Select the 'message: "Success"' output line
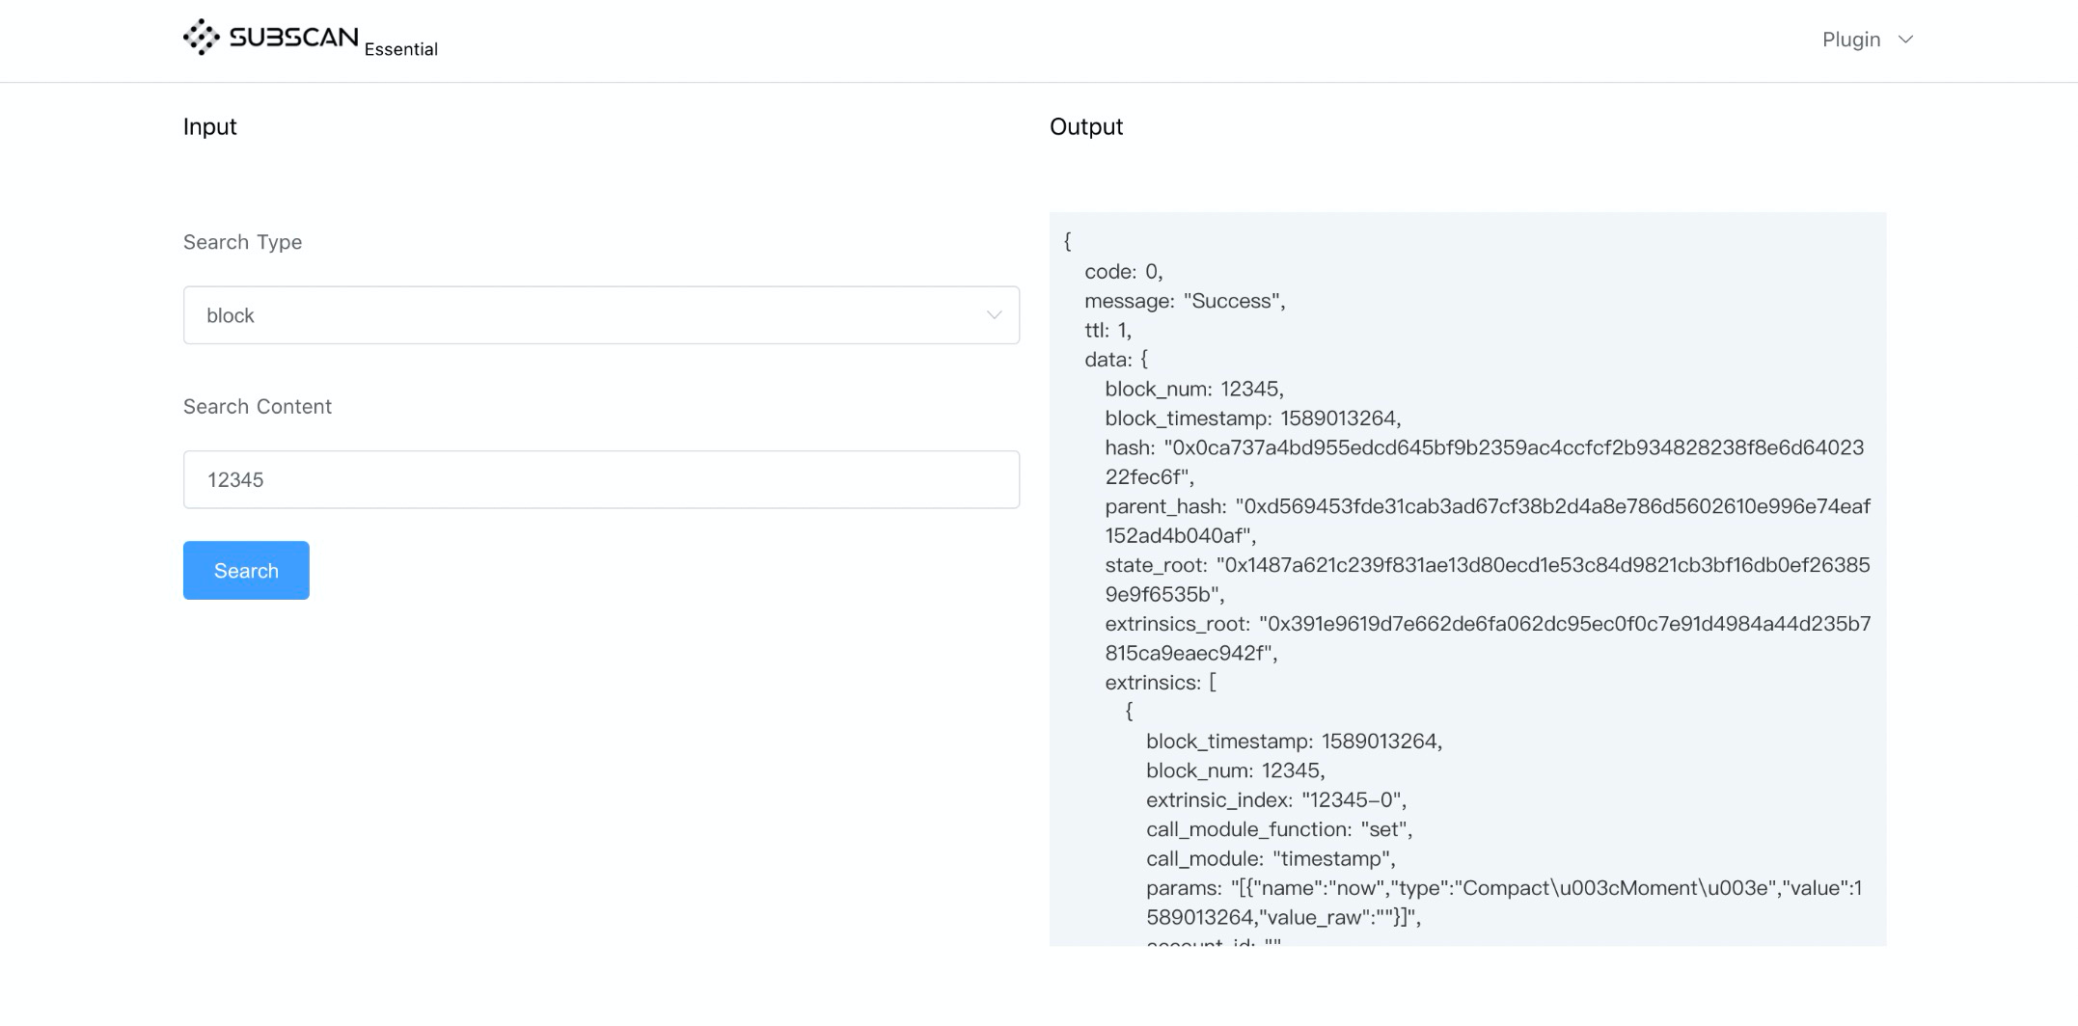The width and height of the screenshot is (2078, 1026). click(x=1185, y=301)
